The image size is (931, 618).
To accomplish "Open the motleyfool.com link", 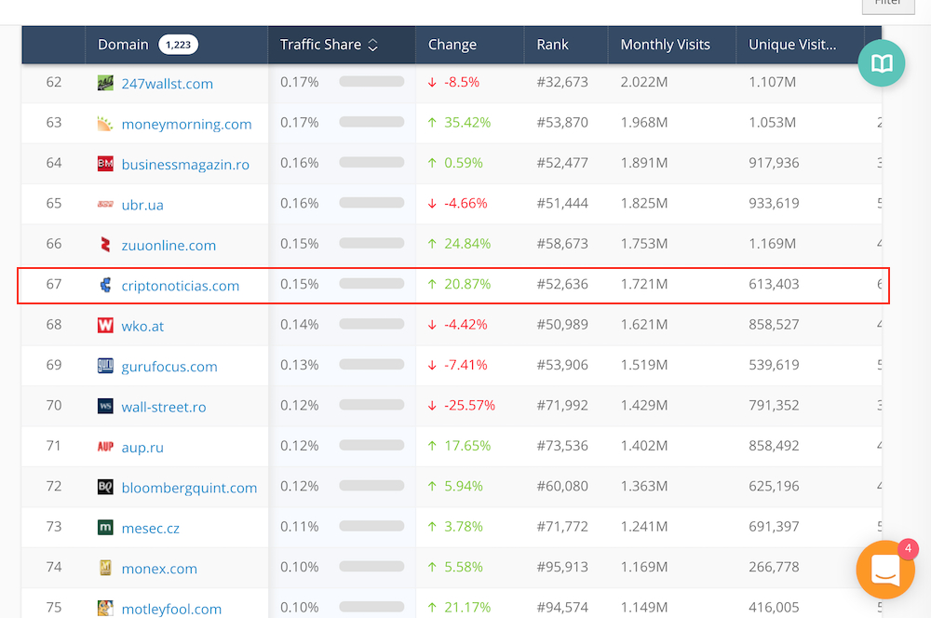I will click(171, 609).
